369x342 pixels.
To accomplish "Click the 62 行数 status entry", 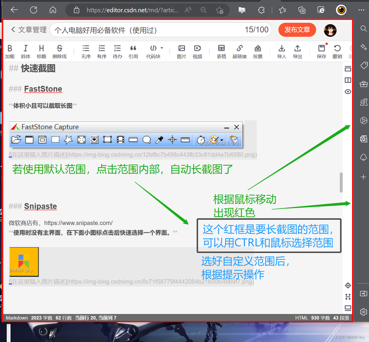I will pyautogui.click(x=64, y=318).
